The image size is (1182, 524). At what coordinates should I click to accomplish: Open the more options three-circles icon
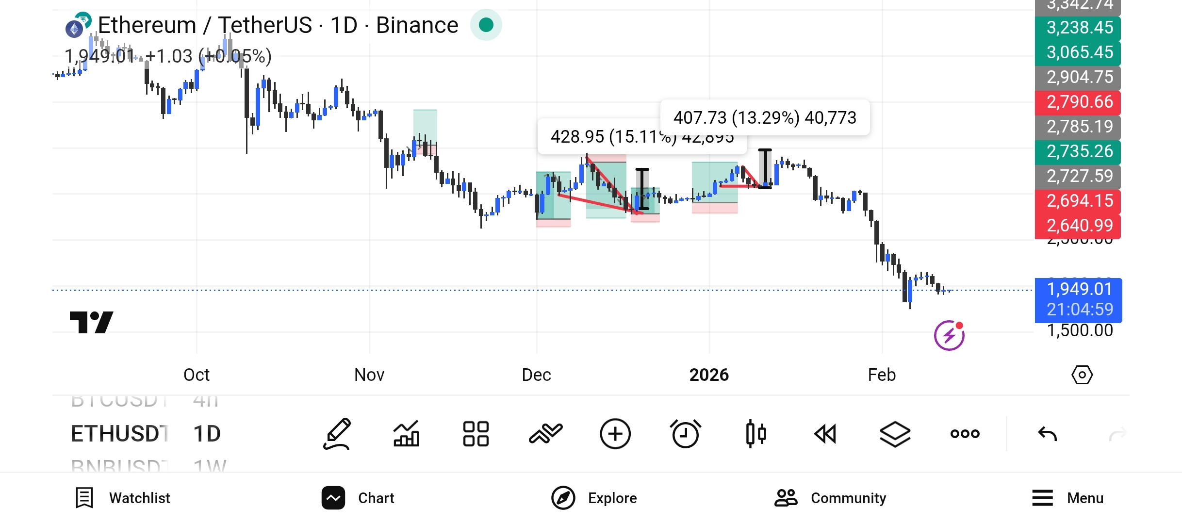(x=965, y=433)
